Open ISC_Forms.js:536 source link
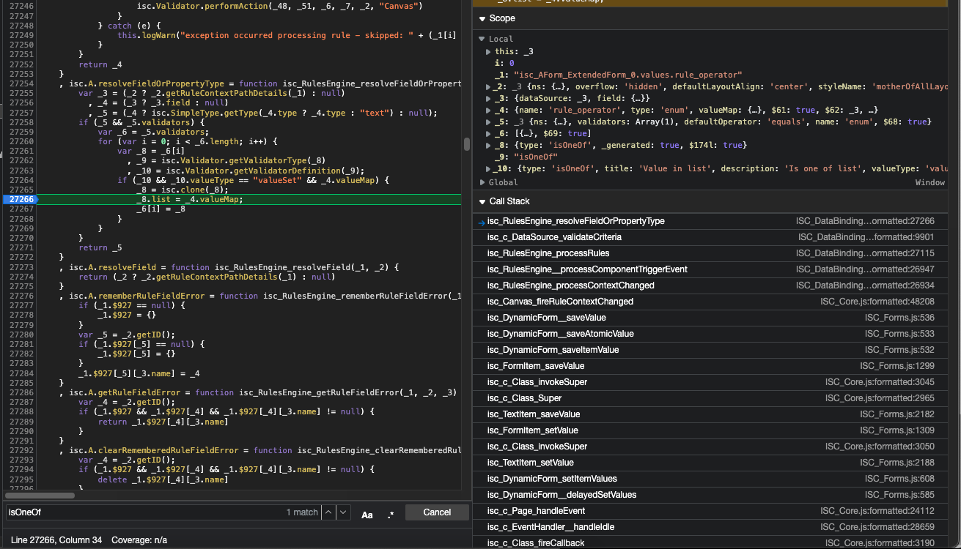The width and height of the screenshot is (961, 549). click(x=899, y=318)
